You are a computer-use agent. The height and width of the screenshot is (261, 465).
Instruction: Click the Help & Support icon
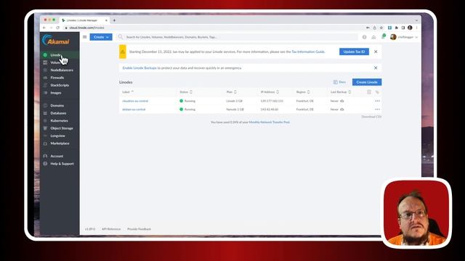45,164
